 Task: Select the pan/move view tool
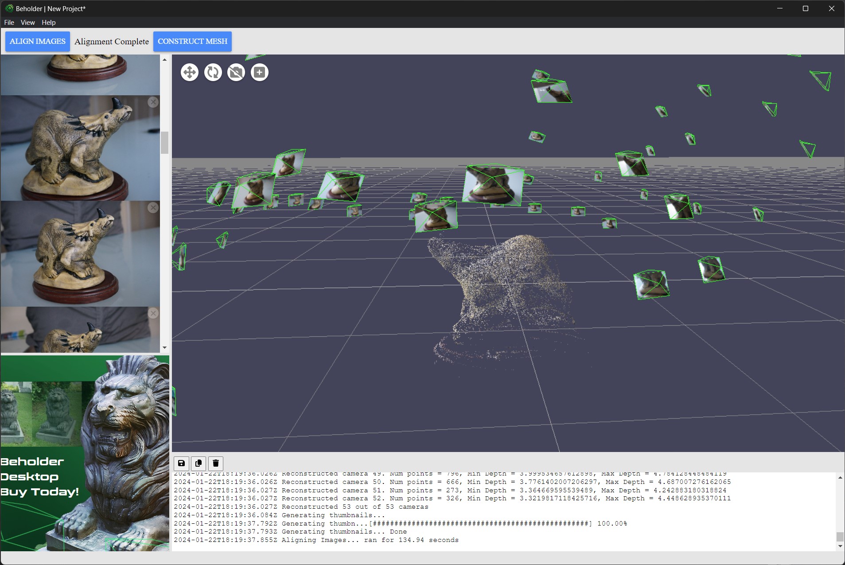(190, 72)
